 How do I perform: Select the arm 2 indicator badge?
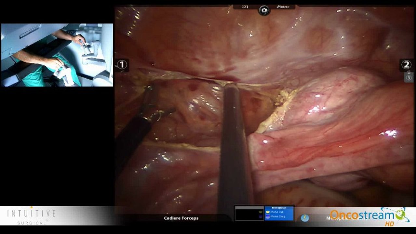406,65
